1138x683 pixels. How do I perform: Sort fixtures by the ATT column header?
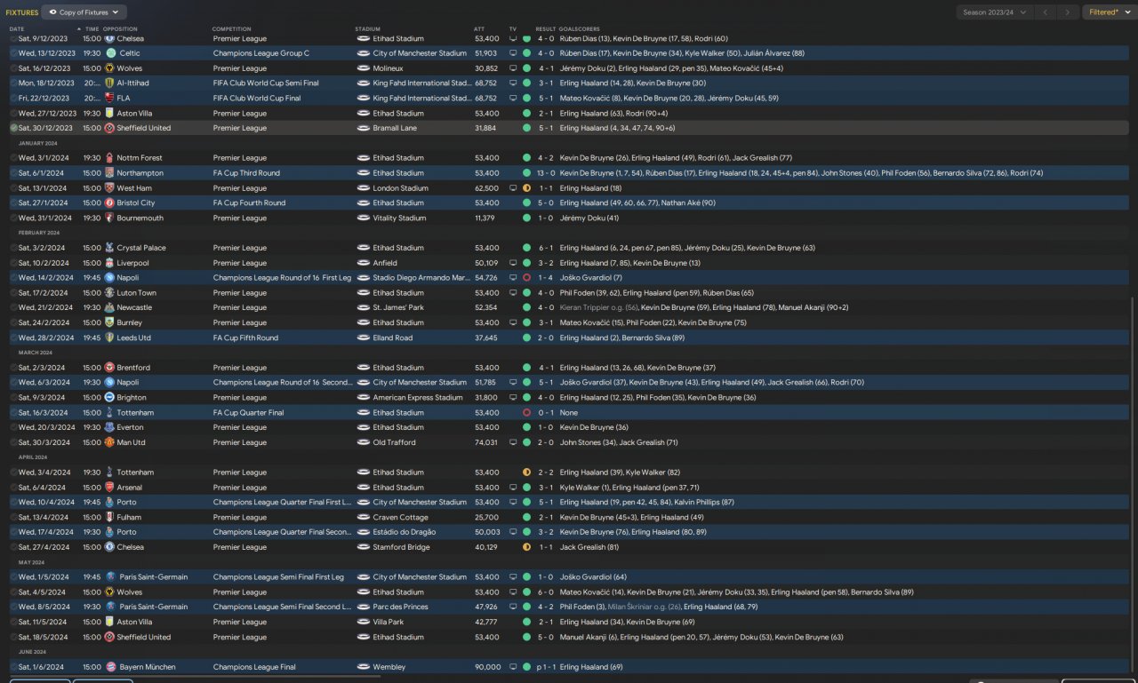[x=479, y=29]
